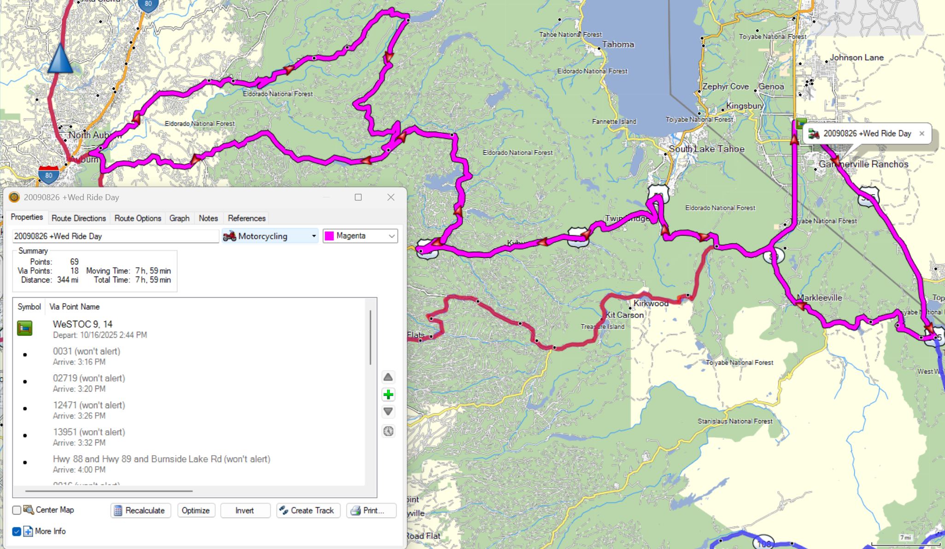Move via point down with arrow button
The image size is (945, 549).
click(388, 411)
